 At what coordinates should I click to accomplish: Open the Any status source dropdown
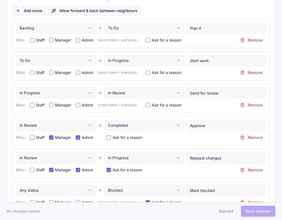[56, 190]
